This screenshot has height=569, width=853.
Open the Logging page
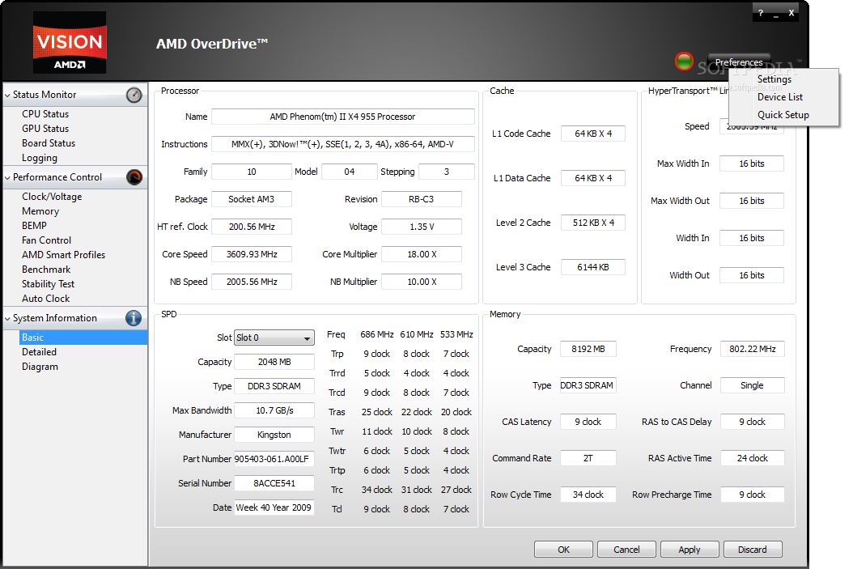[39, 158]
